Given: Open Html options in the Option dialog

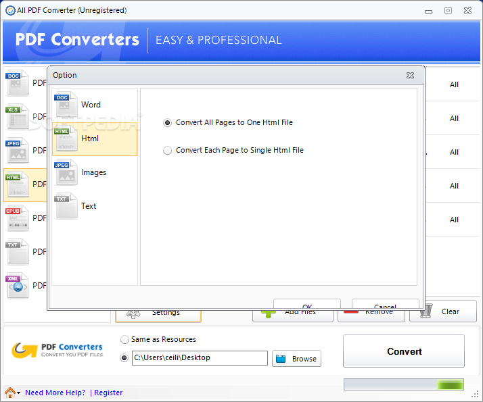Looking at the screenshot, I should (x=95, y=139).
